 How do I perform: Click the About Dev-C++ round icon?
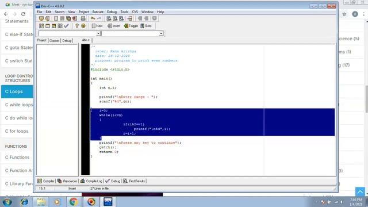point(83,26)
